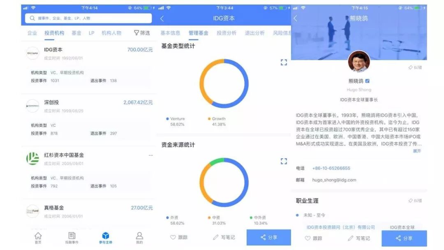Viewport: 444px width, 250px height.
Task: Click the 700.00亿元 amount
Action: pyautogui.click(x=140, y=49)
